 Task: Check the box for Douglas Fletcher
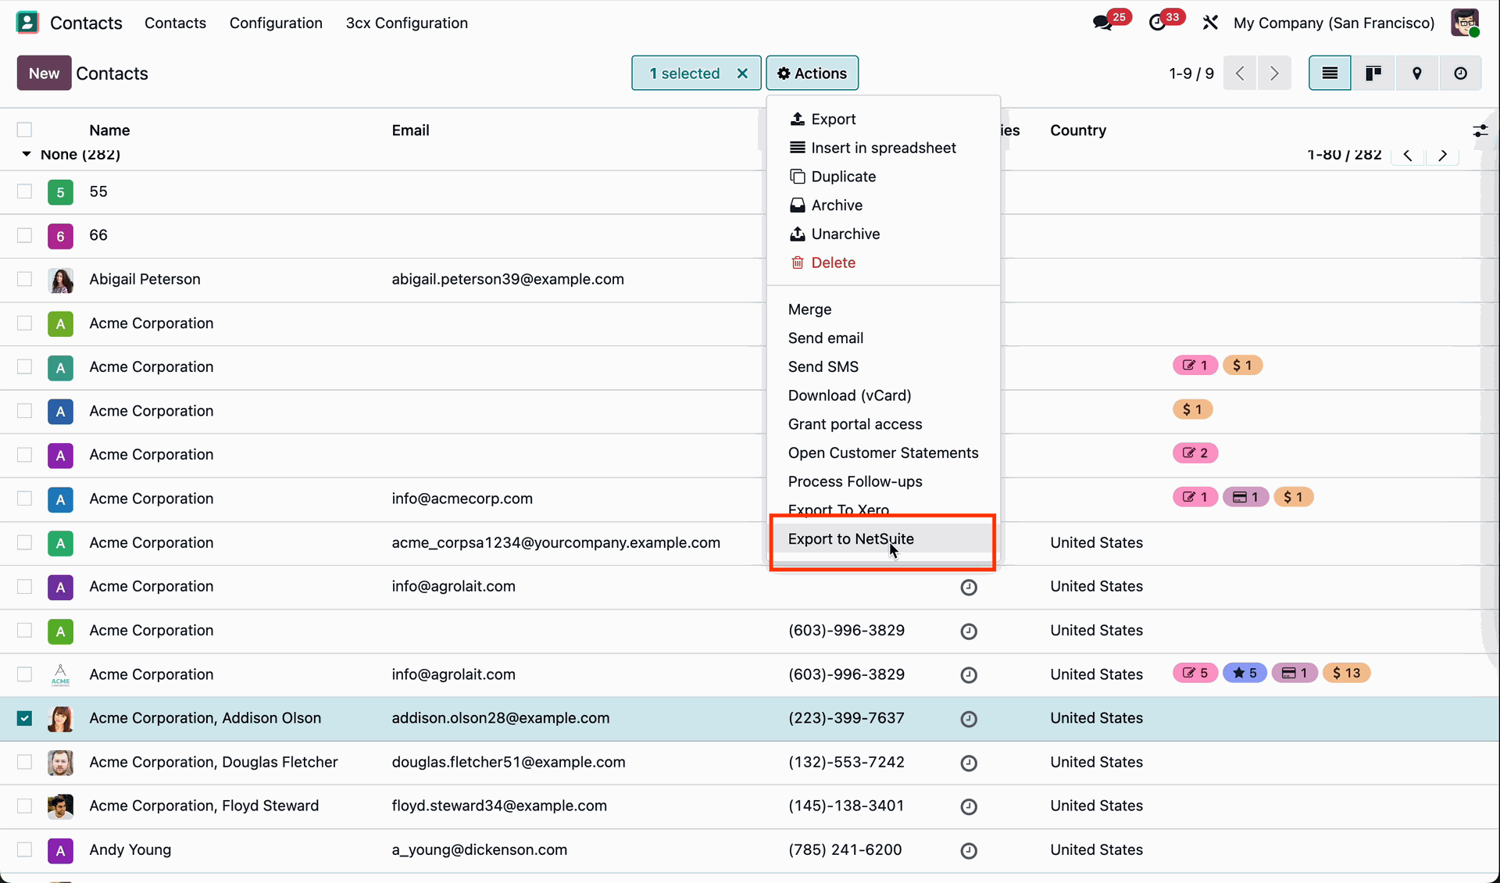(x=24, y=762)
